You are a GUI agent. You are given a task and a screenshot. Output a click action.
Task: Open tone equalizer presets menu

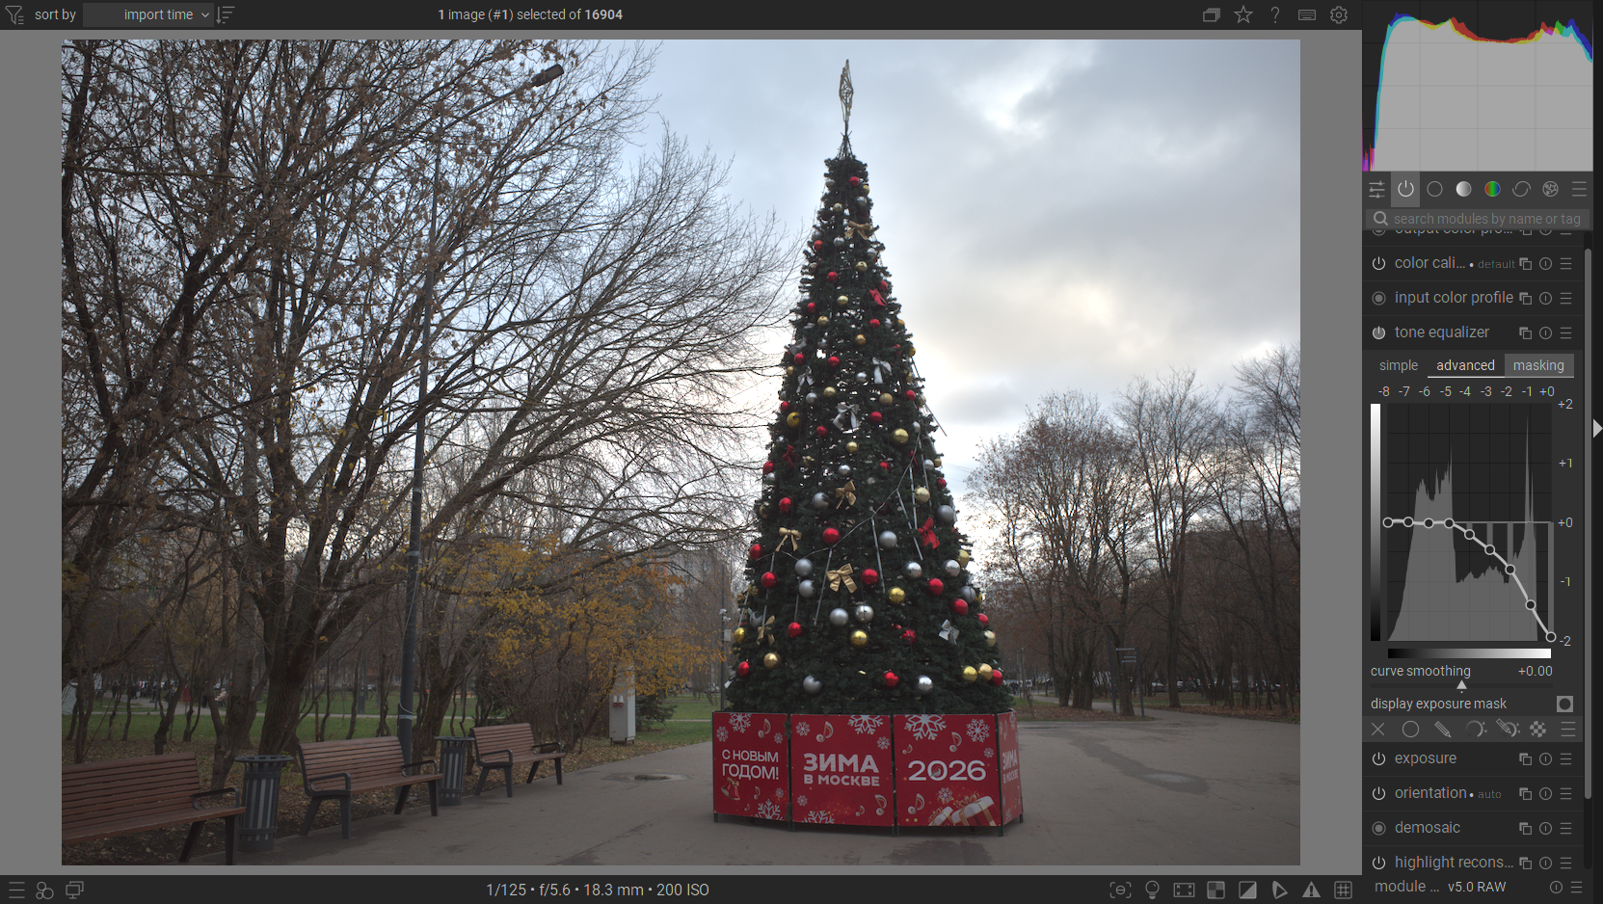coord(1566,332)
